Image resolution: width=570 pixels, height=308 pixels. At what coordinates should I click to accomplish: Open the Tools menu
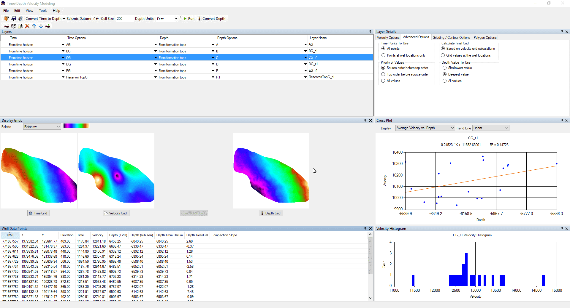point(43,11)
